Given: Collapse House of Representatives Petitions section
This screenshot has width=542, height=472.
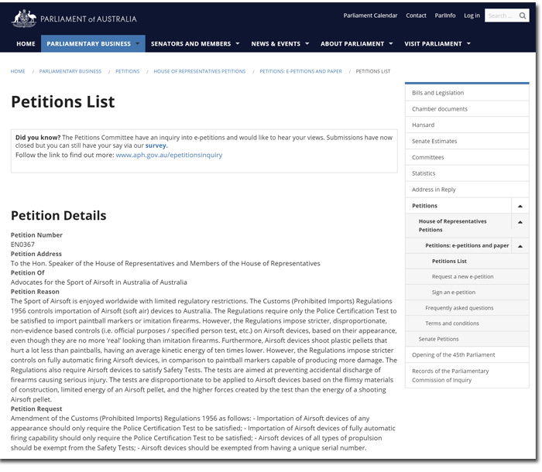Looking at the screenshot, I should [520, 222].
